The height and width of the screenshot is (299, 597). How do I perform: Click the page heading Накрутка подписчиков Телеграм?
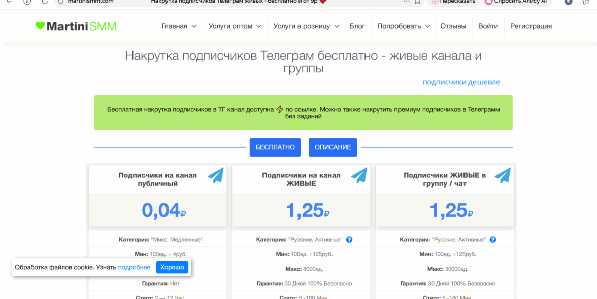coord(304,62)
